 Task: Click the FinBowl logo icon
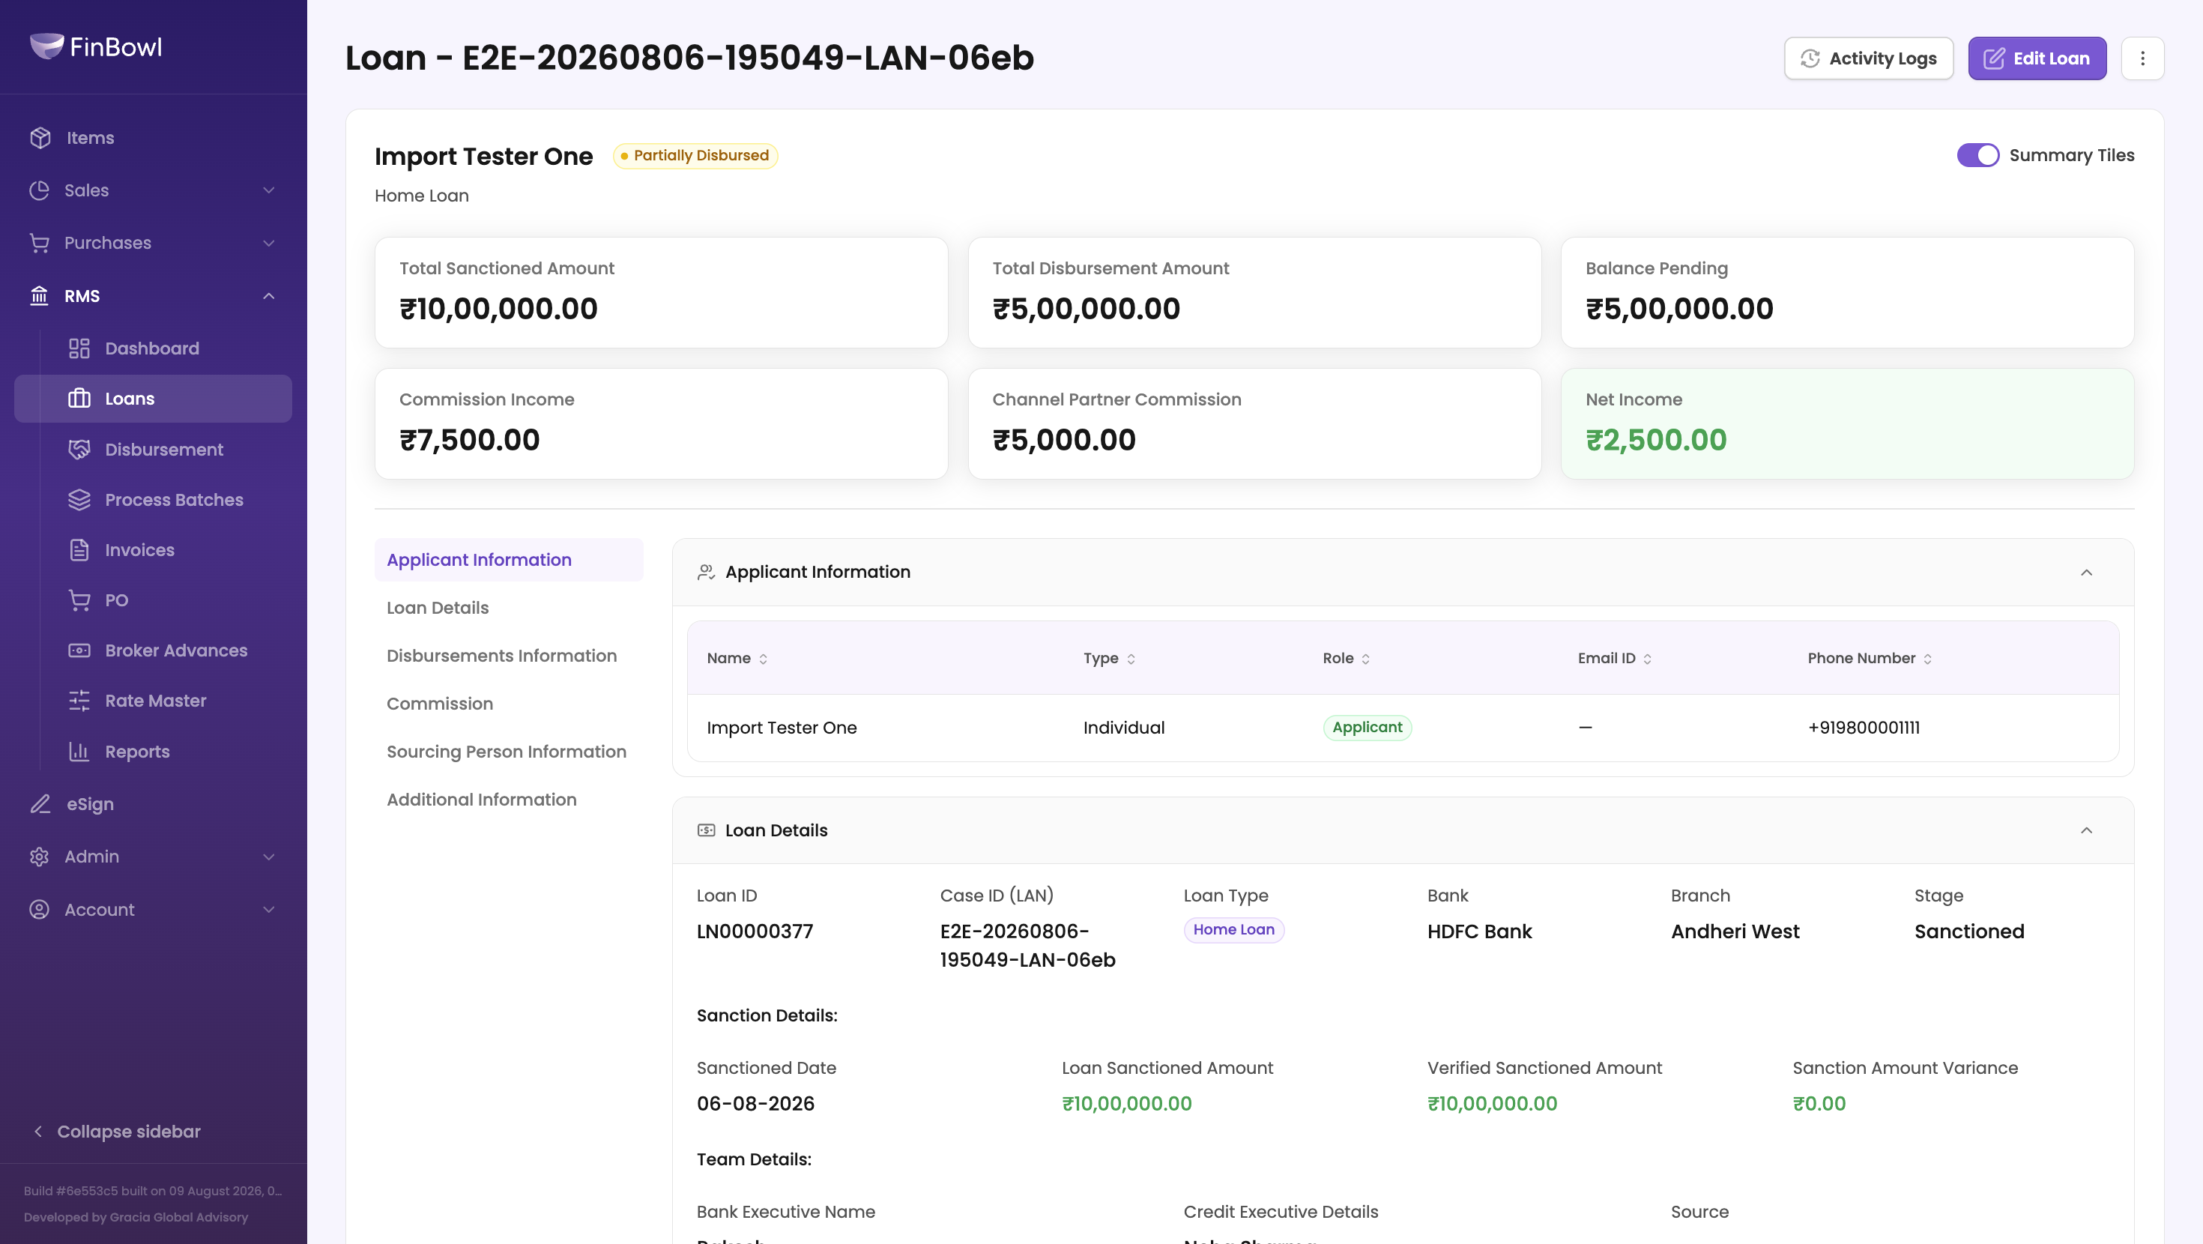46,46
